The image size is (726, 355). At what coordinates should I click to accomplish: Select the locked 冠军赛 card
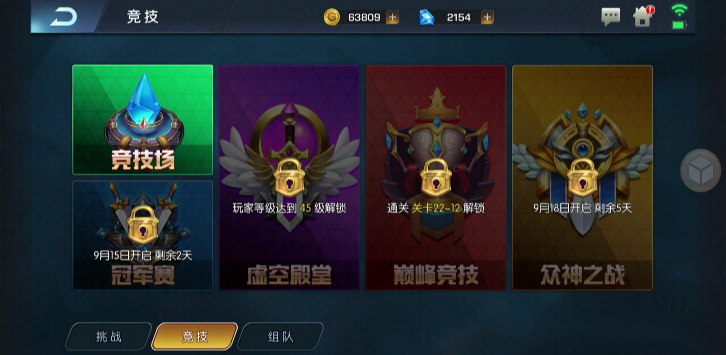click(143, 235)
